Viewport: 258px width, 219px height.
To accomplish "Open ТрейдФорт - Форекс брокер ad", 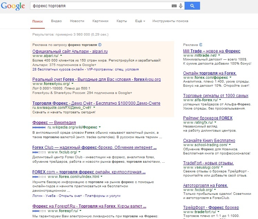I will click(211, 208).
